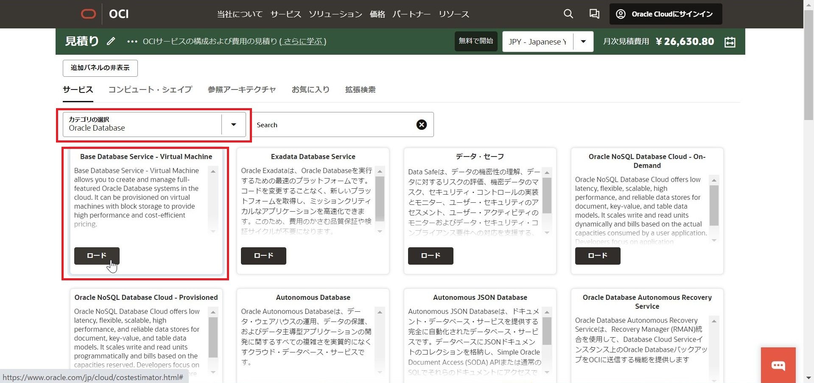This screenshot has width=814, height=383.
Task: Open the さらに学ぶ link
Action: click(302, 42)
